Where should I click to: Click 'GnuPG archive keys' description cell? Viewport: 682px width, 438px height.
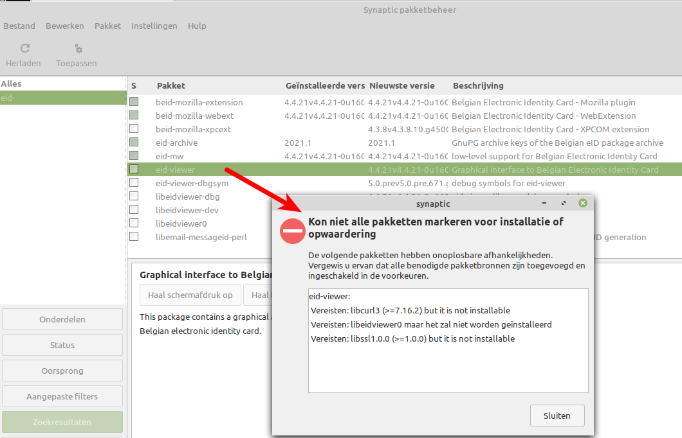coord(557,143)
